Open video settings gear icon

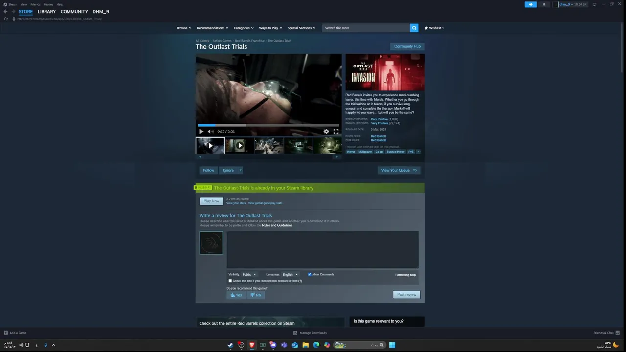click(x=326, y=132)
